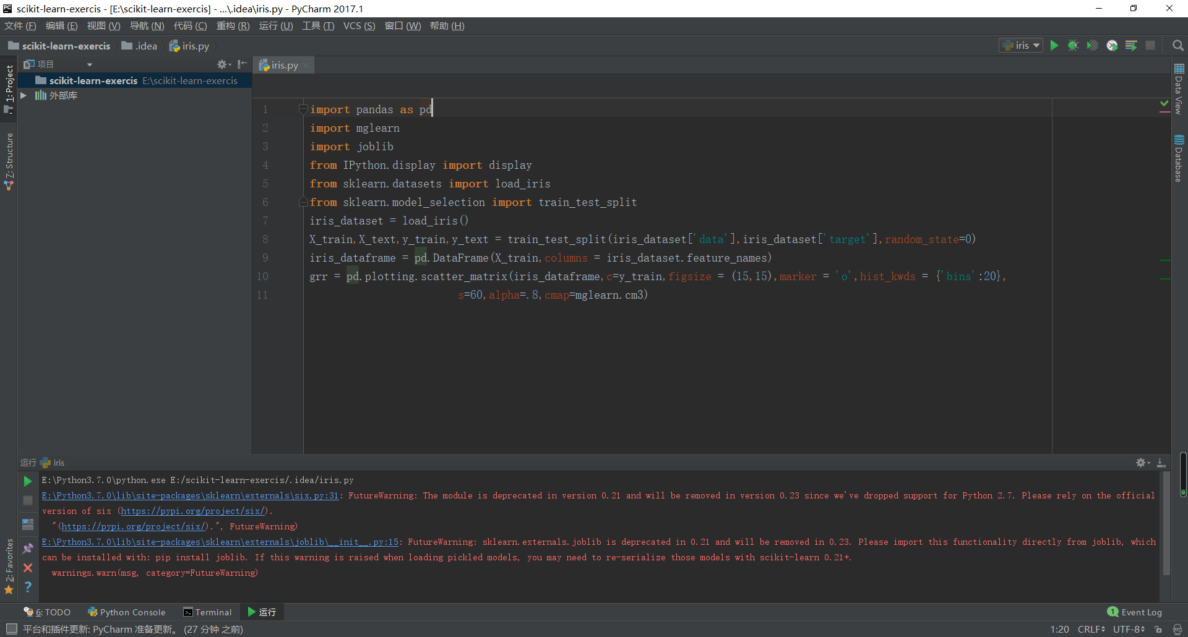Viewport: 1188px width, 637px height.
Task: Toggle the 1: Project side tab
Action: click(x=9, y=89)
